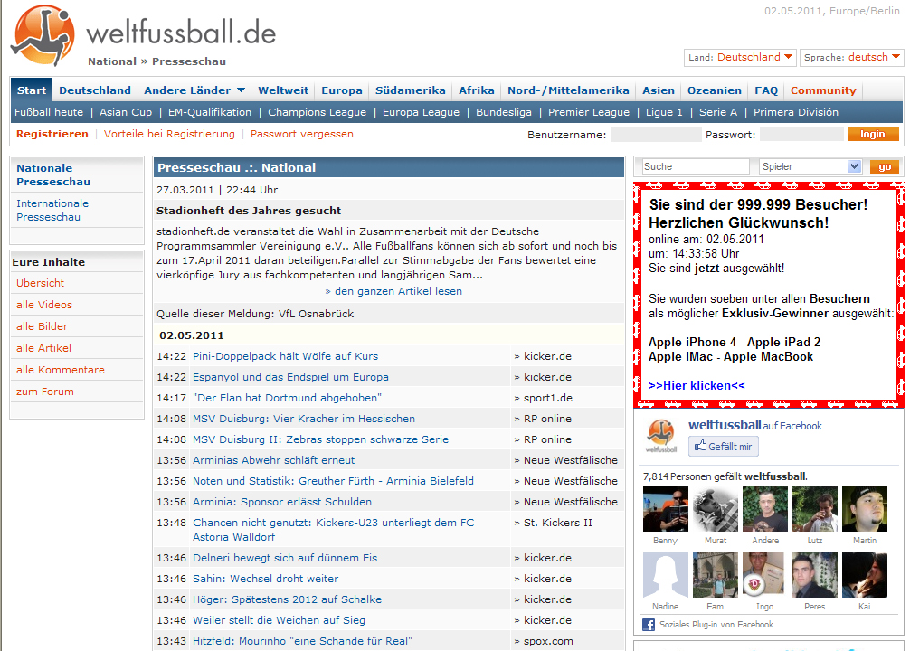Open 'den ganzen Artikel lesen' link
The width and height of the screenshot is (910, 651).
pos(393,291)
